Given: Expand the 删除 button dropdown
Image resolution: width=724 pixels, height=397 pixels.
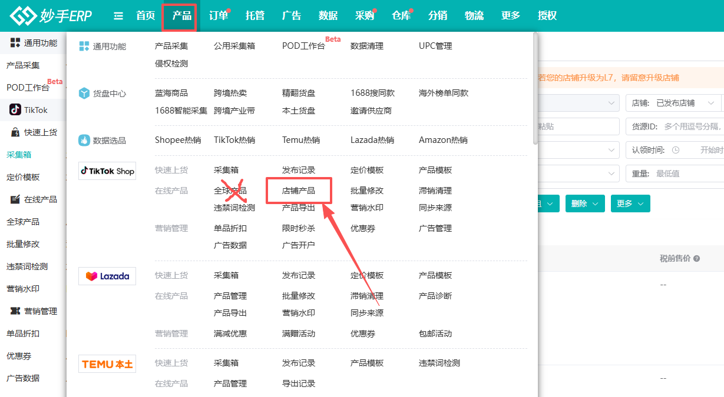Looking at the screenshot, I should [585, 203].
